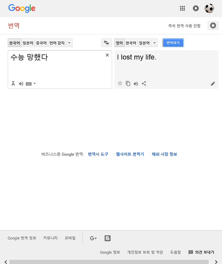
Task: Listen to the Korean source text
Action: [x=21, y=84]
